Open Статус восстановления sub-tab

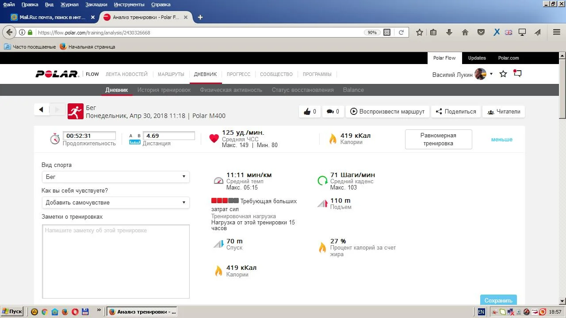(303, 90)
